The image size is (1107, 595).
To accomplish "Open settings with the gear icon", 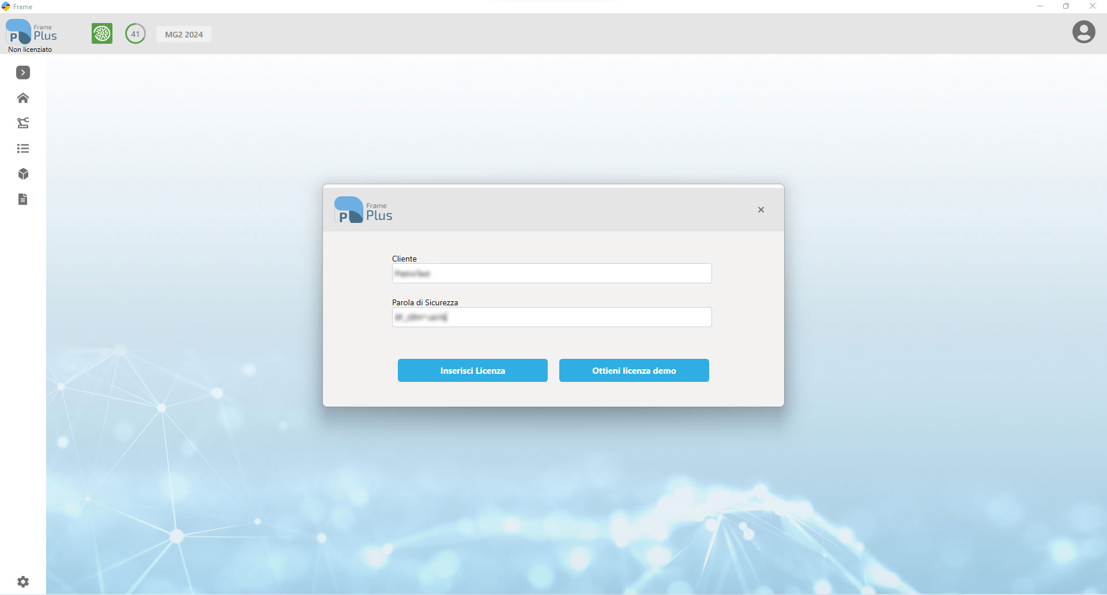I will pos(23,582).
